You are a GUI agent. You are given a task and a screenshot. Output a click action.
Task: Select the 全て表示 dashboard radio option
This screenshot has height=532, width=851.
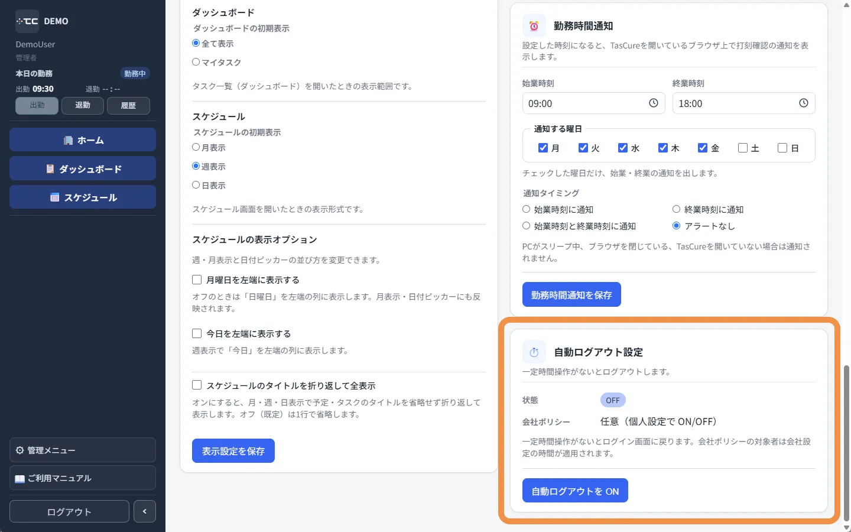[x=196, y=43]
